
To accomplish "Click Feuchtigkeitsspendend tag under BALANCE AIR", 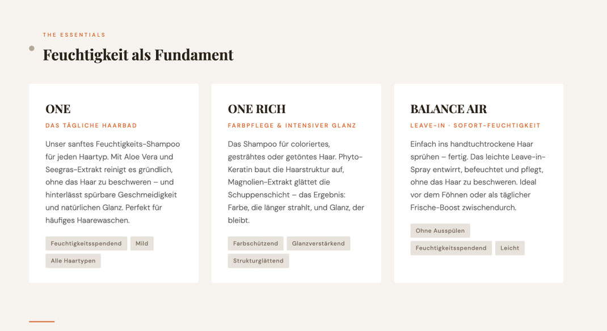I will pyautogui.click(x=451, y=248).
